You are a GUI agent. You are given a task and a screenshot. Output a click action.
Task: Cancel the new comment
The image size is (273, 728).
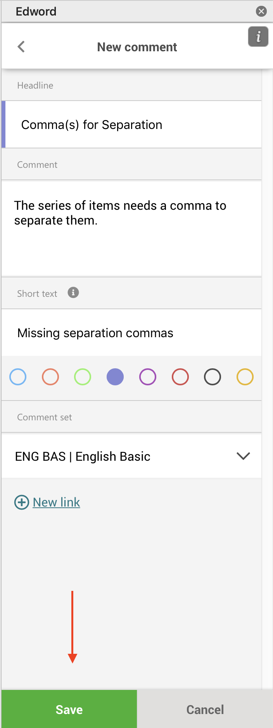click(205, 709)
